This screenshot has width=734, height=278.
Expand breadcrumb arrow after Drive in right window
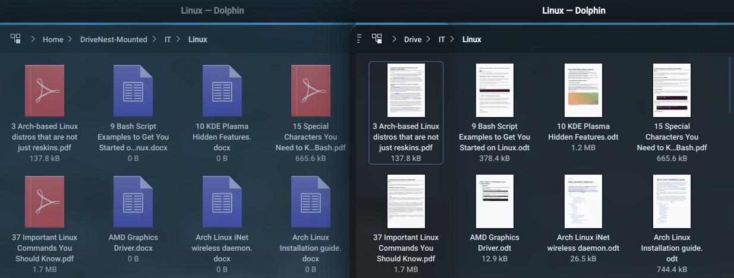click(430, 40)
